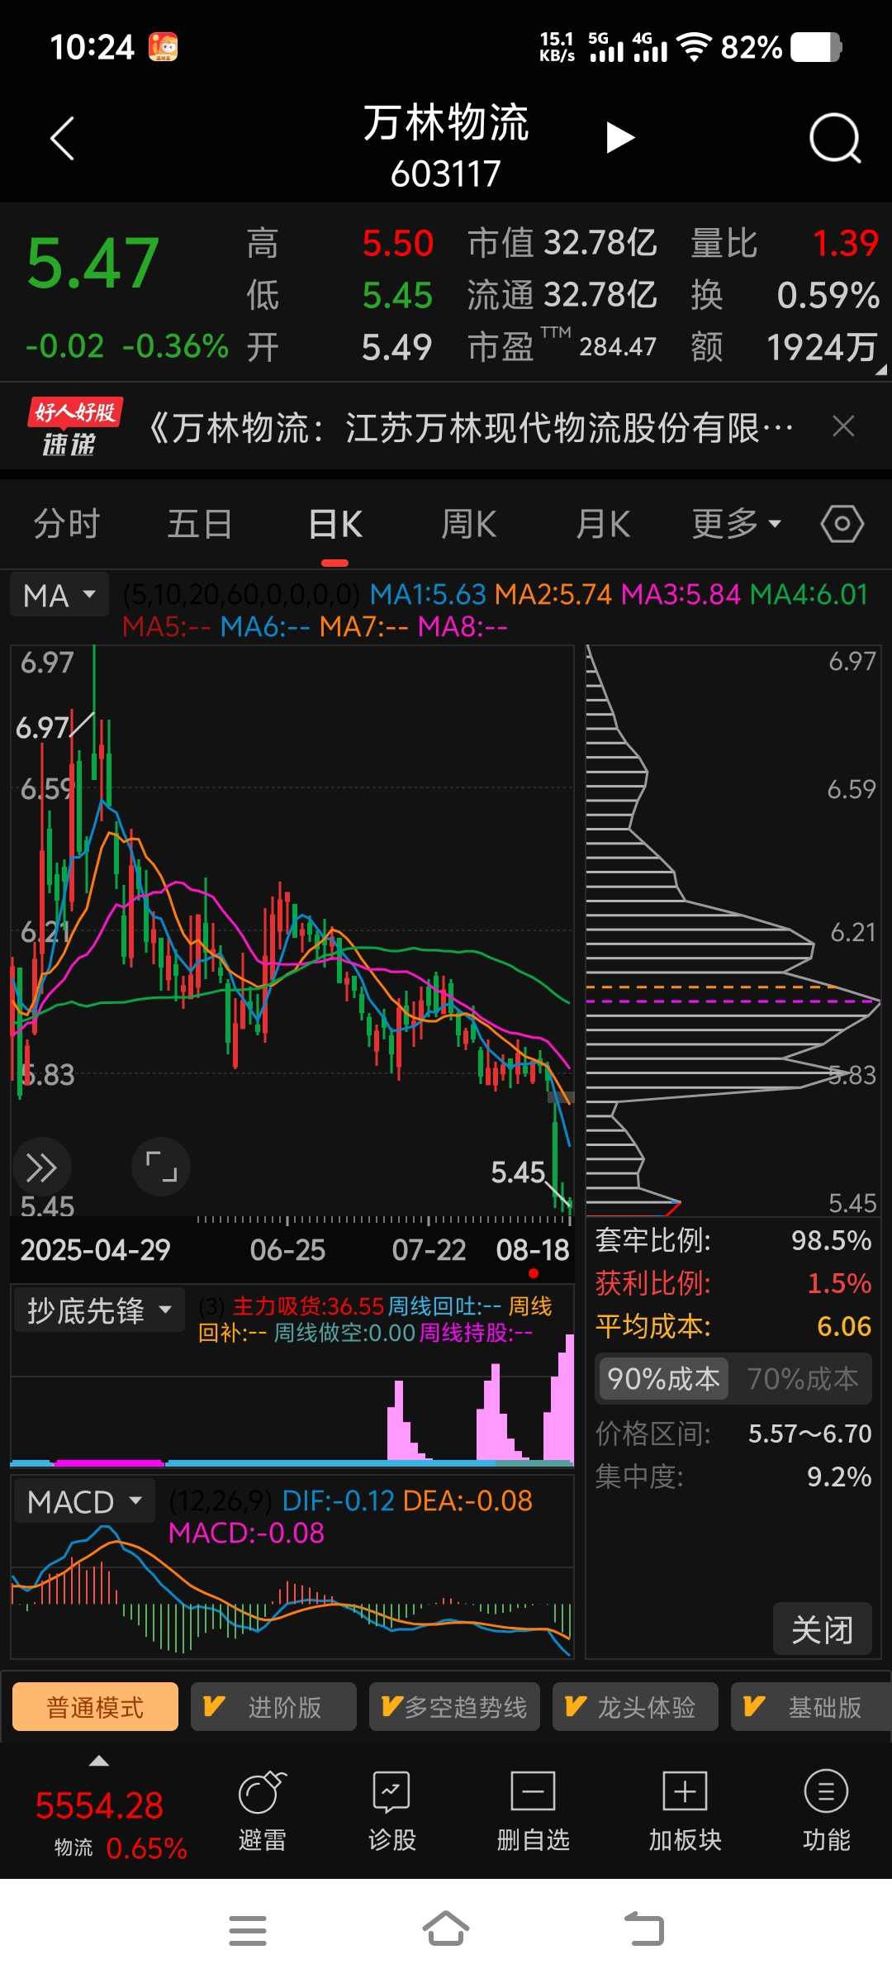Switch to 基础版 mode

click(x=811, y=1707)
